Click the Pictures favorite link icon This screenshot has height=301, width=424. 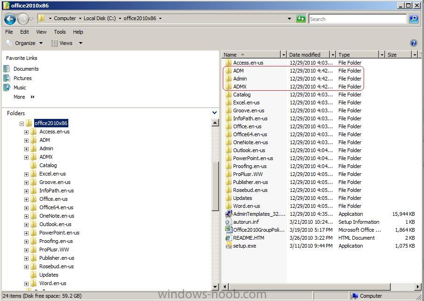click(x=7, y=78)
